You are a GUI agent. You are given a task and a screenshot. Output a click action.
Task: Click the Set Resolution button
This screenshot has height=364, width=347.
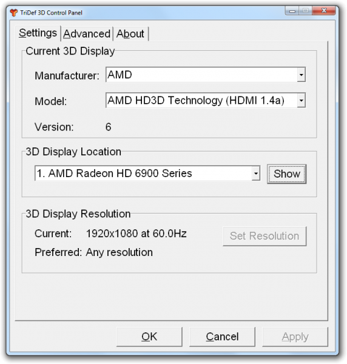pyautogui.click(x=264, y=236)
